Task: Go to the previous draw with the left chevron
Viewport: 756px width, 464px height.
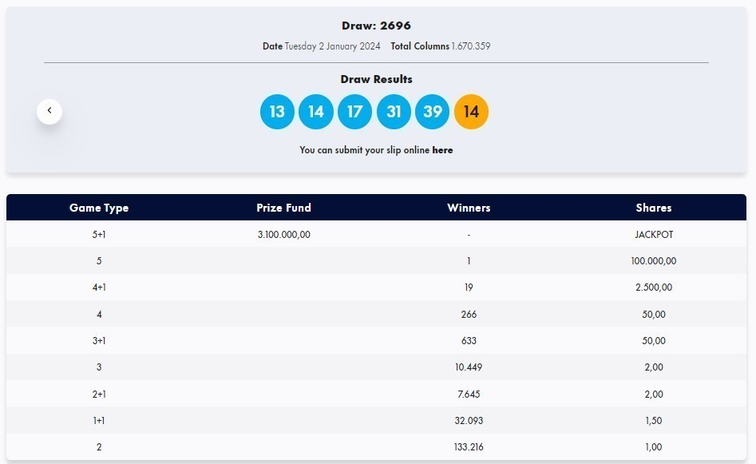Action: 49,111
